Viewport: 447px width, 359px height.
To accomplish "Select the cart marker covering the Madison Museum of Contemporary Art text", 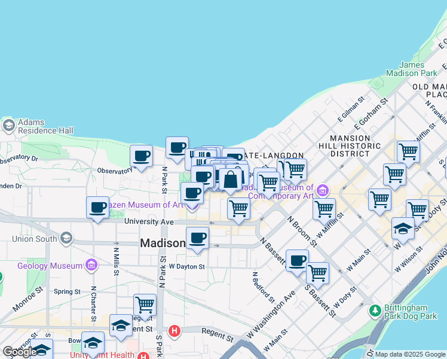I will pos(268,183).
